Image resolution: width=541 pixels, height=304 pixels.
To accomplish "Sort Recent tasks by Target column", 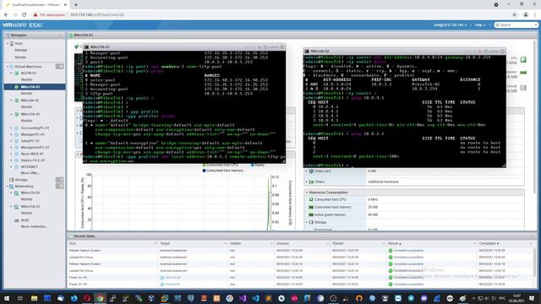I will (193, 244).
